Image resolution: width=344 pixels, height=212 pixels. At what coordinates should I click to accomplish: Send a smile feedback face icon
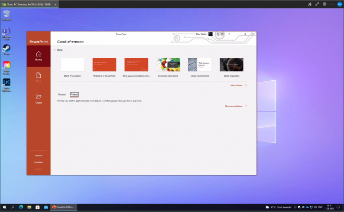click(217, 34)
